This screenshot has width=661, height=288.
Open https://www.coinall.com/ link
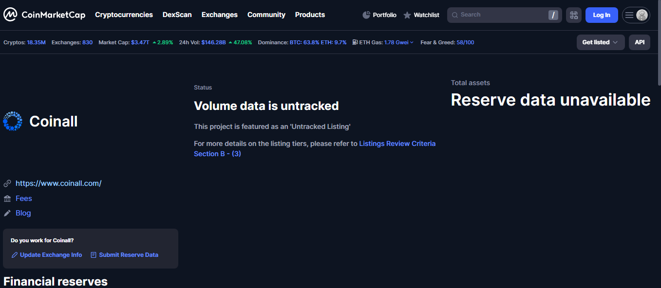coord(58,183)
